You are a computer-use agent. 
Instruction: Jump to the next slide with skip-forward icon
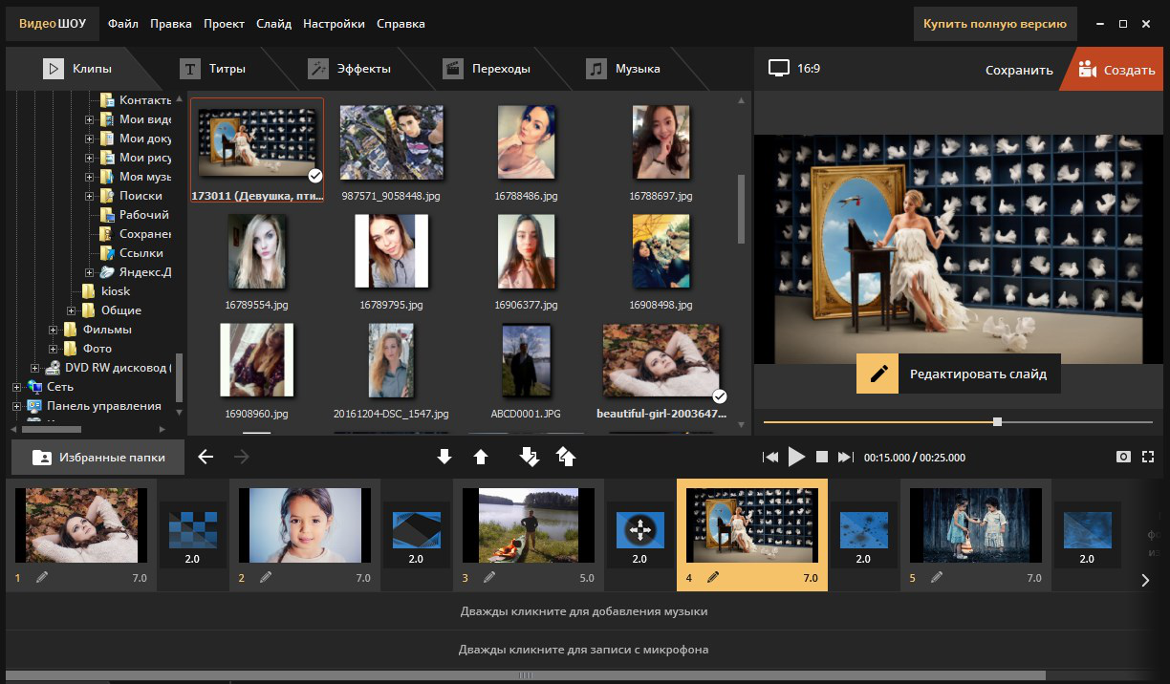(845, 458)
